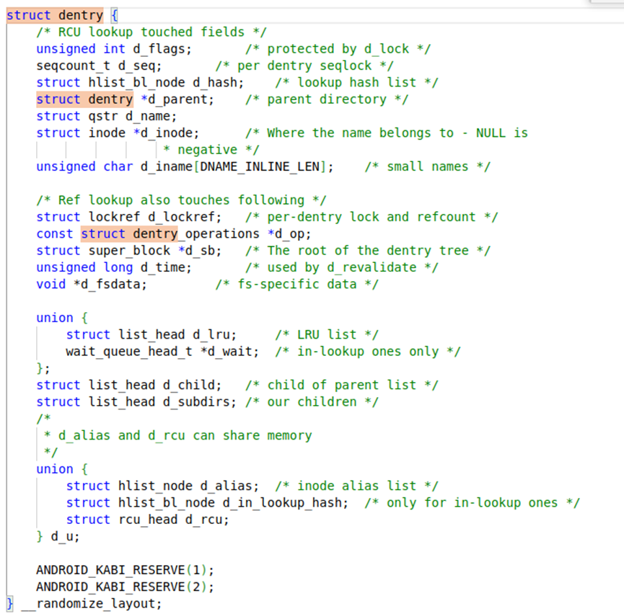Click 'd_alias and d_rcu can share memory' comment
Screen dimensions: 624x614
pyautogui.click(x=177, y=435)
